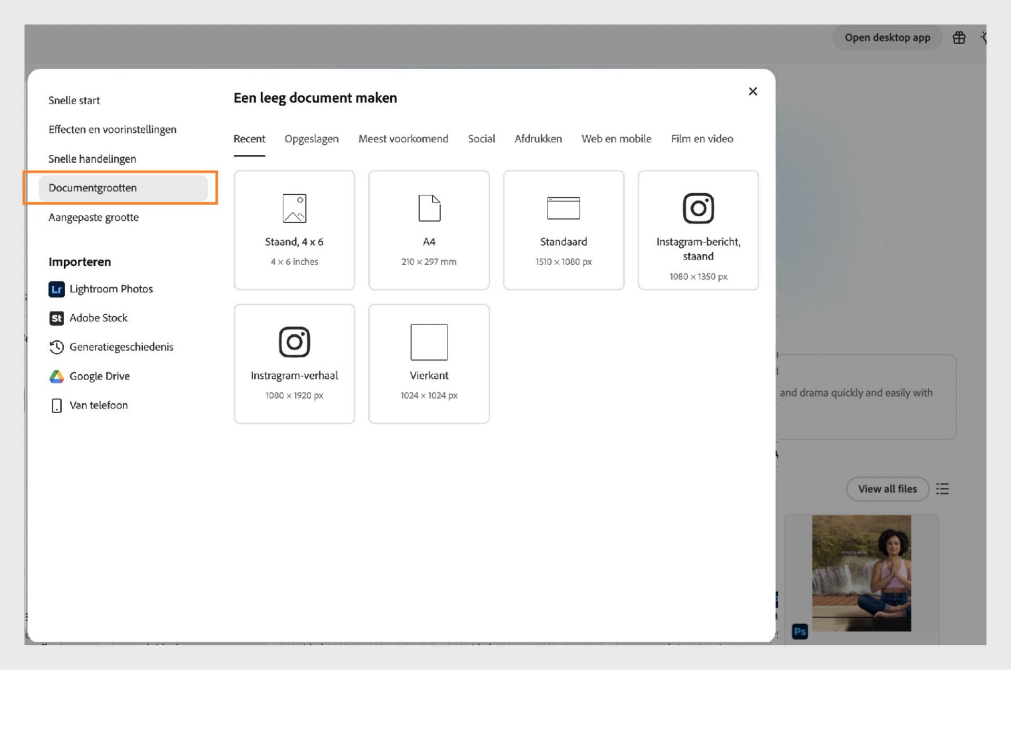Image resolution: width=1011 pixels, height=730 pixels.
Task: Select the Instragram-verhaal preset
Action: point(294,364)
